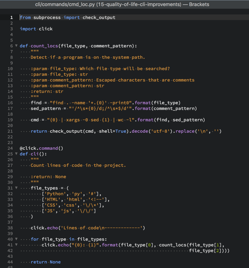The height and width of the screenshot is (268, 249).
Task: Place cursor on 'check_output' import name
Action: point(99,18)
